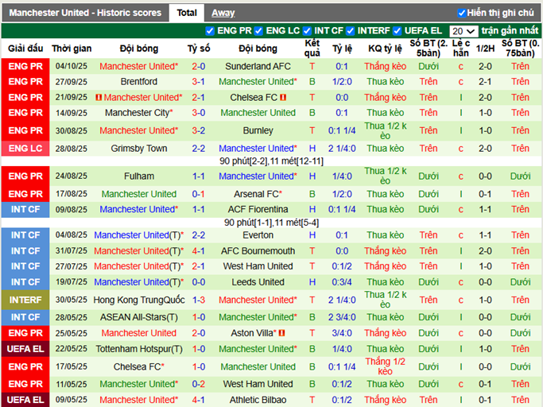The width and height of the screenshot is (543, 407).
Task: Open the recent matches count dropdown showing 20
Action: pos(463,31)
